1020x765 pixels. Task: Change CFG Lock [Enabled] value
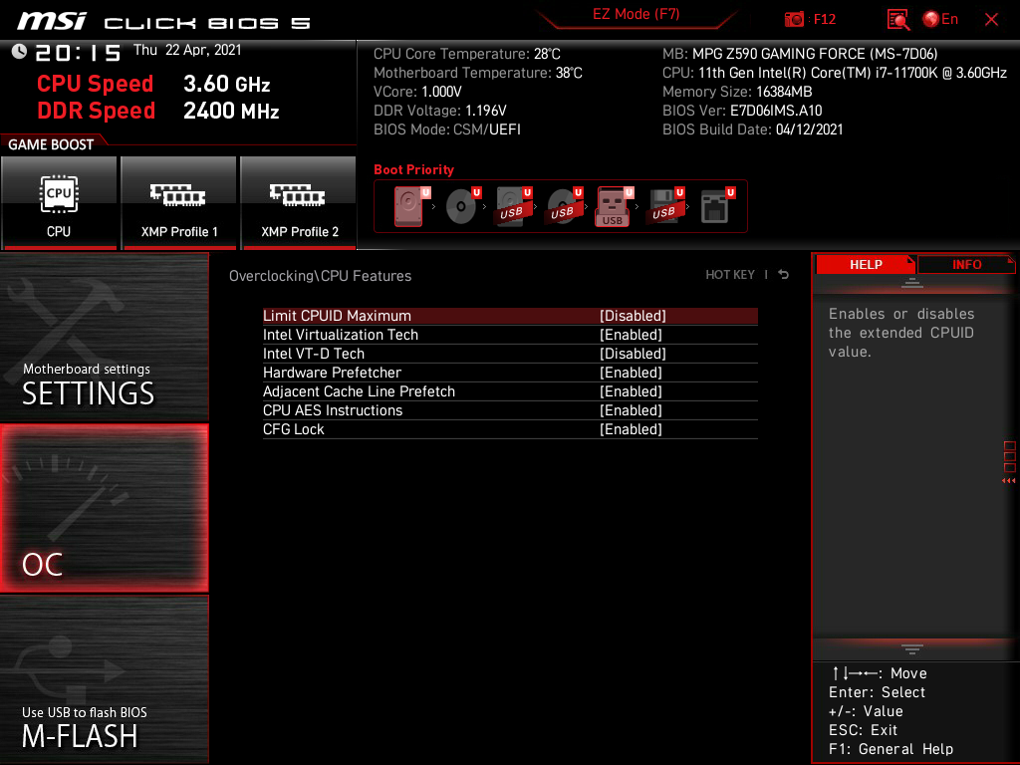tap(631, 428)
